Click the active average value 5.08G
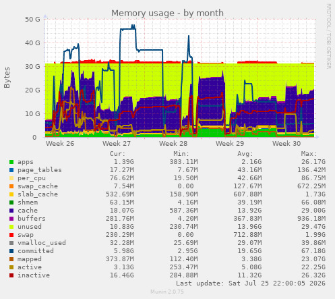335x299 pixels. click(x=251, y=267)
